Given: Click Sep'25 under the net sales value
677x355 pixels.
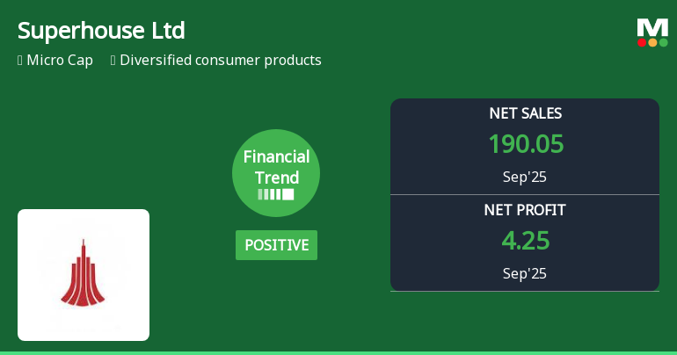Looking at the screenshot, I should point(525,177).
